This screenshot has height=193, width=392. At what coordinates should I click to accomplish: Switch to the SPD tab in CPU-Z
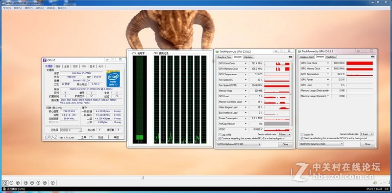[83, 66]
